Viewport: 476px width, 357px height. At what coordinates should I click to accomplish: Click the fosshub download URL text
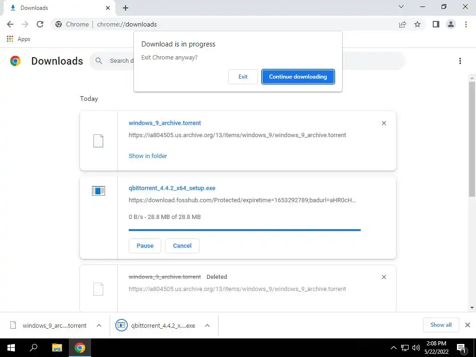point(242,200)
